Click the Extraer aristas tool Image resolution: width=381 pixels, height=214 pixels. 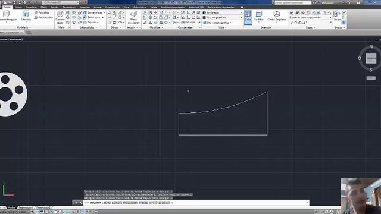(93, 12)
